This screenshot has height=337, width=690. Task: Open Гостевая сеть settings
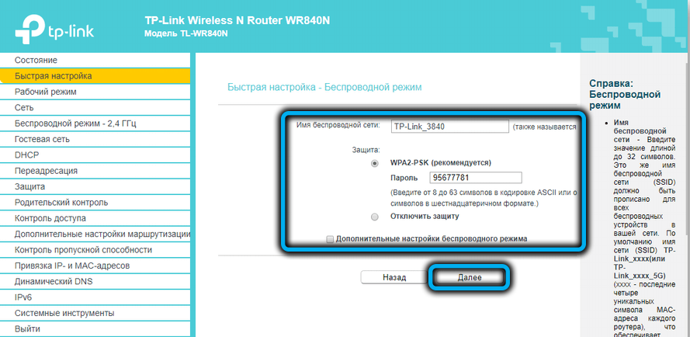(42, 139)
